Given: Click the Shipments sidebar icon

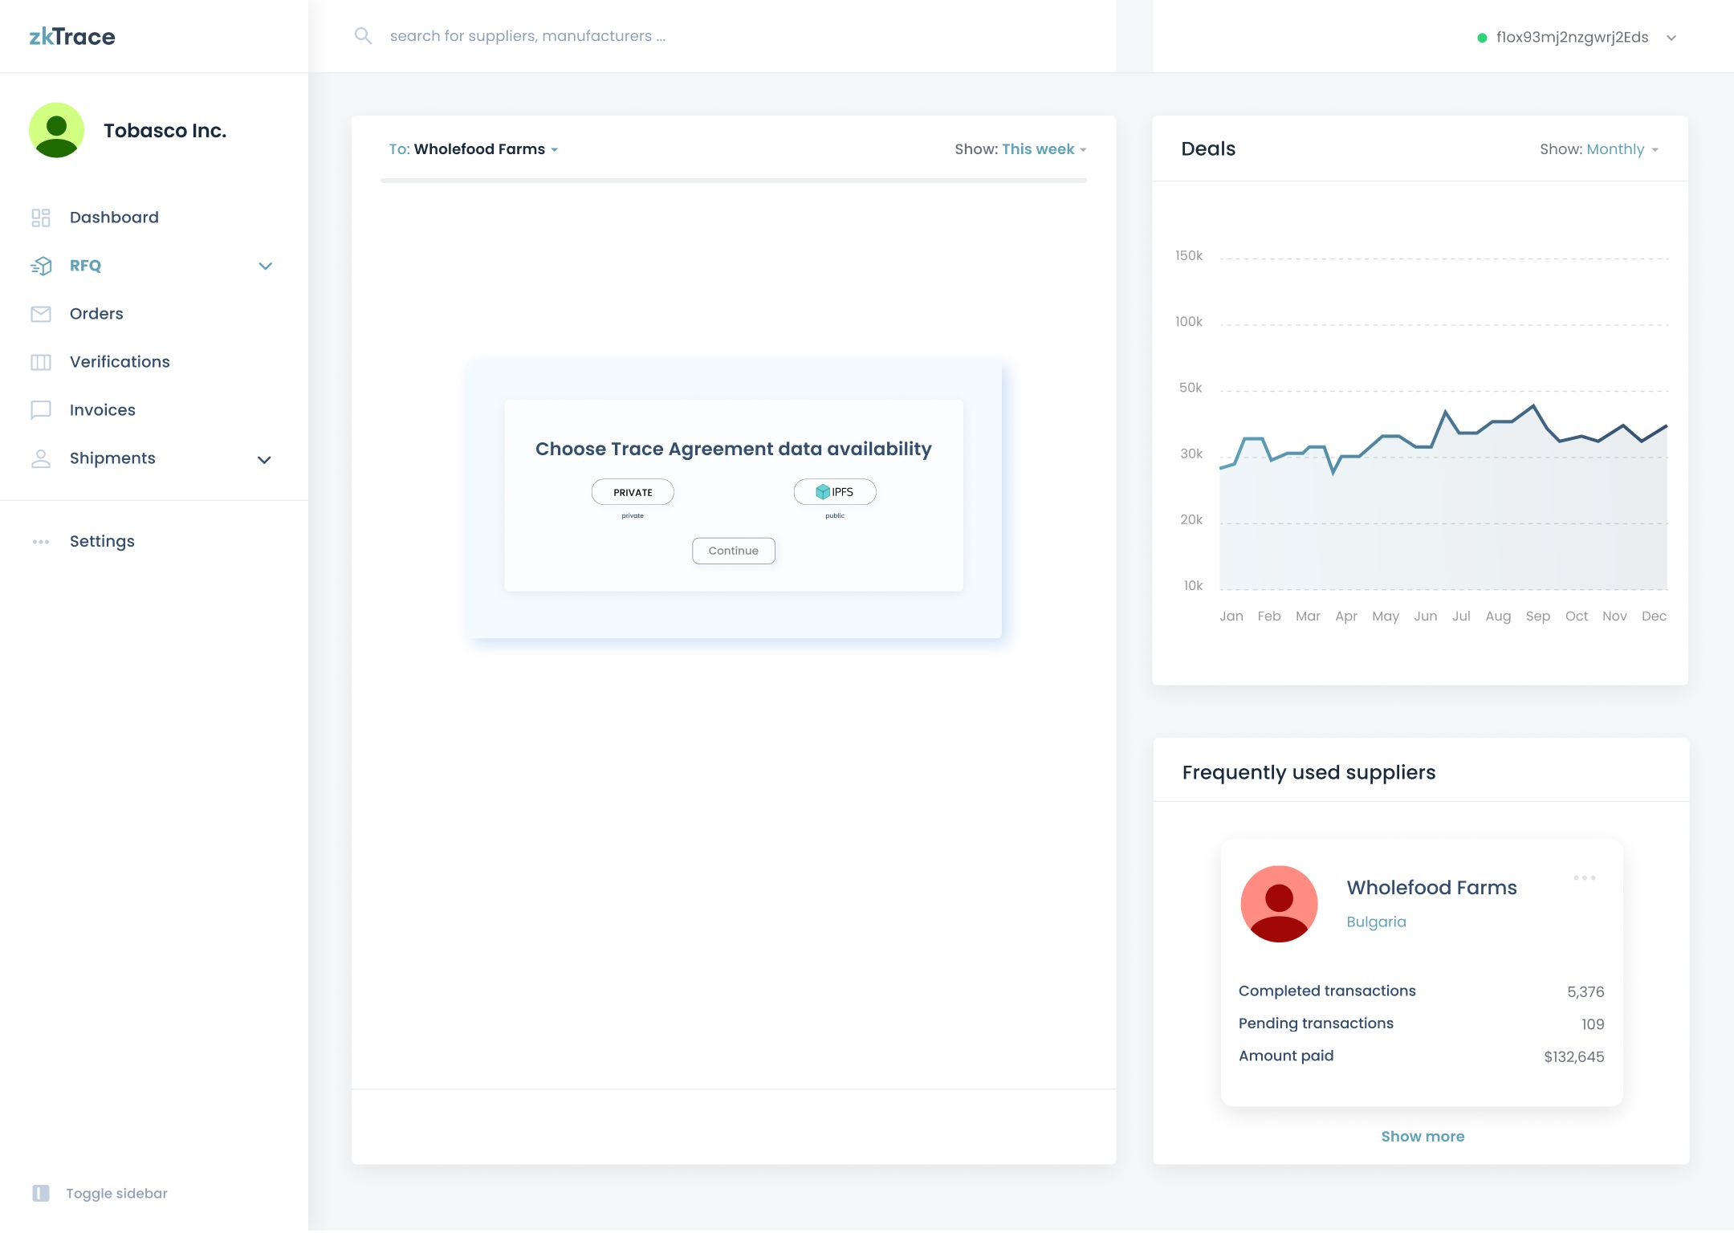Looking at the screenshot, I should [x=39, y=458].
